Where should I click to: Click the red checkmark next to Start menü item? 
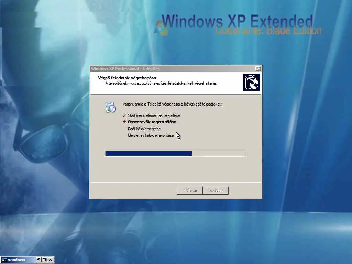(x=124, y=115)
